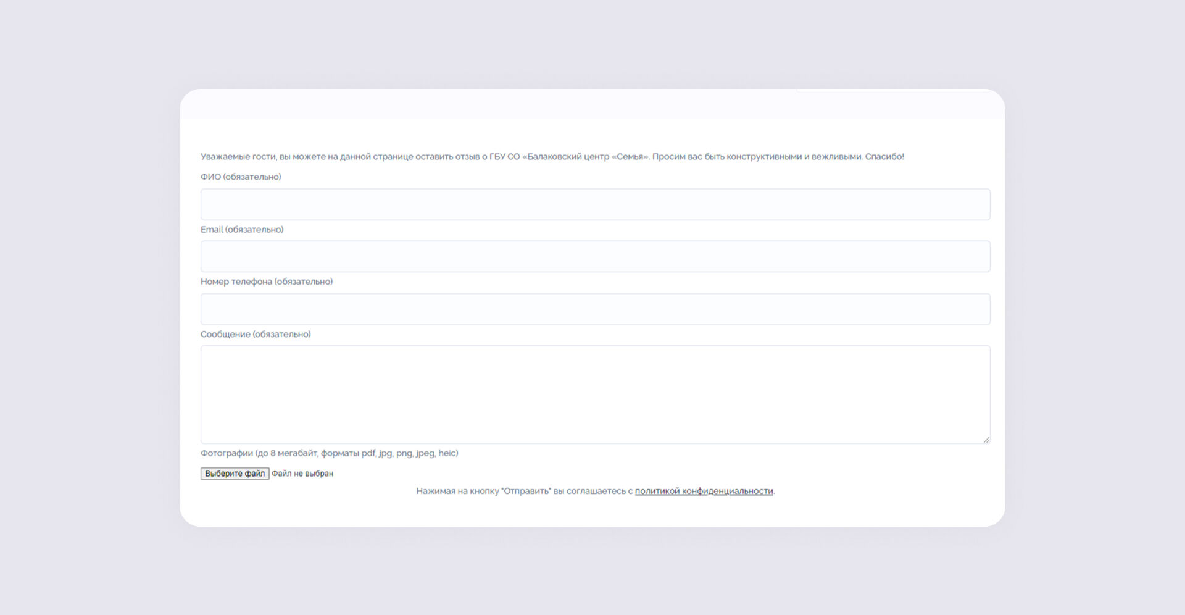Click the Файл не выбран status text

(302, 474)
